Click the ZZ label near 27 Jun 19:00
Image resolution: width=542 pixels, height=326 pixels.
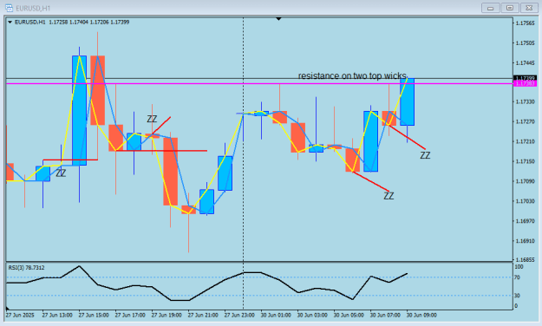click(152, 119)
